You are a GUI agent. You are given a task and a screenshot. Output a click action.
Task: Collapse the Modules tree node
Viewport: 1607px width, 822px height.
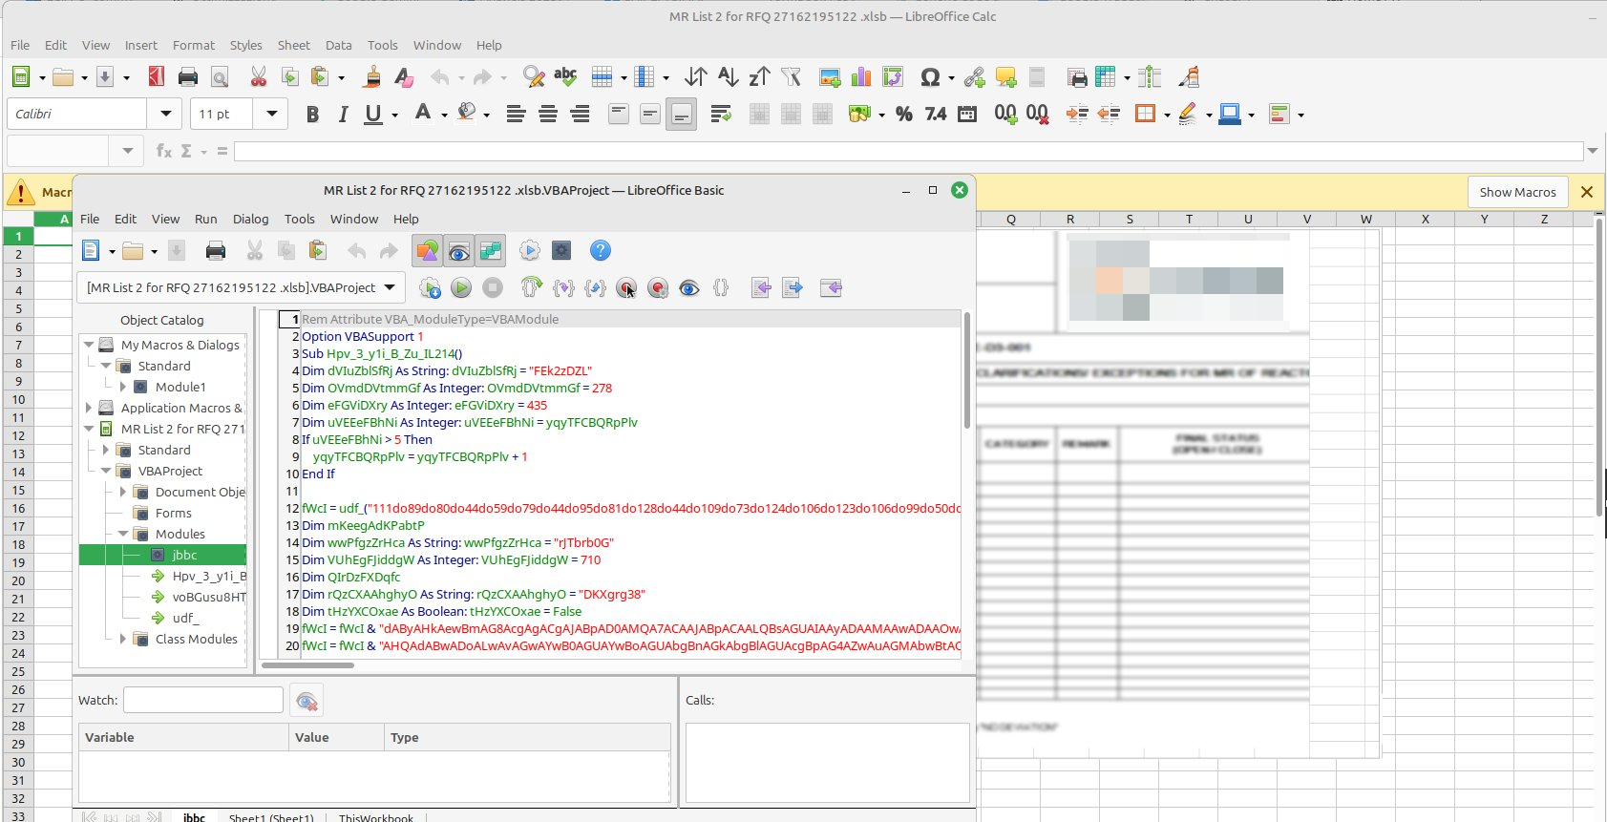pos(123,534)
